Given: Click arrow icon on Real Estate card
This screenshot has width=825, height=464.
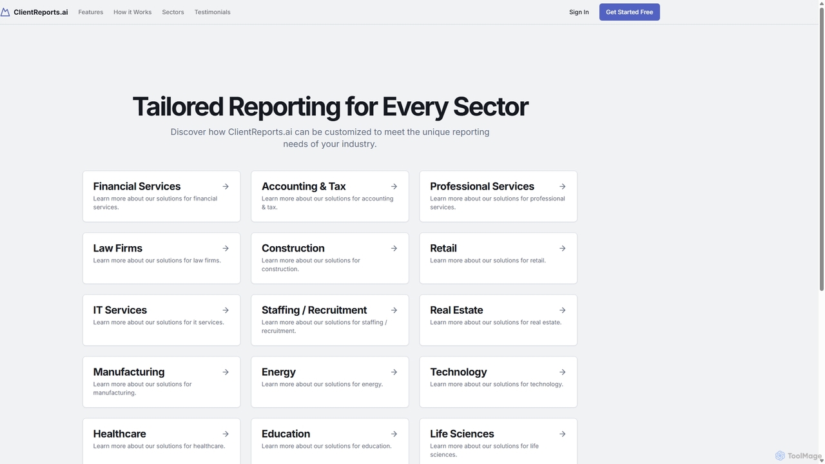Looking at the screenshot, I should [x=562, y=310].
